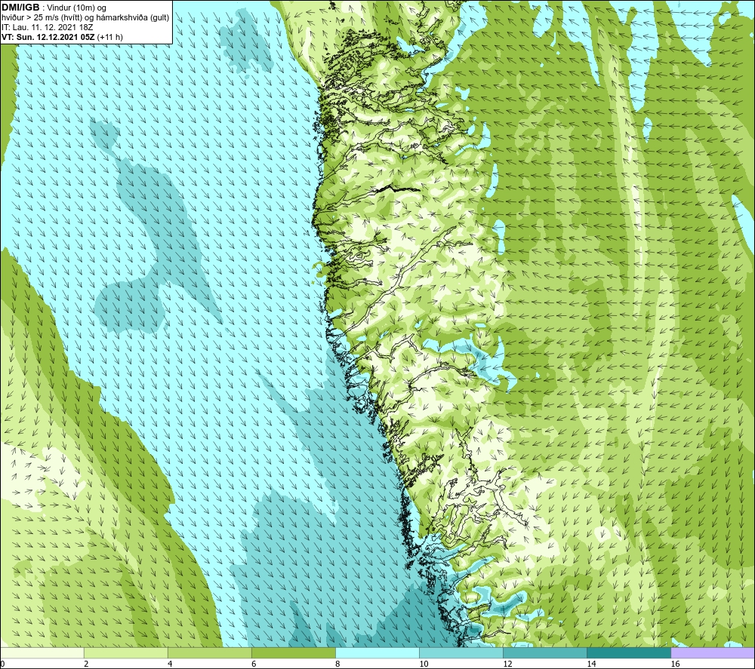Click the '16' scale label
755x669 pixels.
coord(675,664)
